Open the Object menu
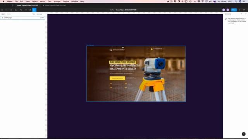 [35, 2]
